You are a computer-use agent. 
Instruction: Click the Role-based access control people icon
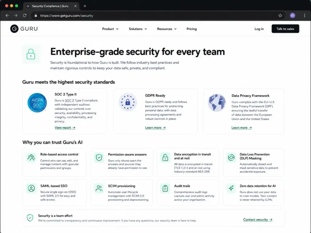(x=31, y=157)
